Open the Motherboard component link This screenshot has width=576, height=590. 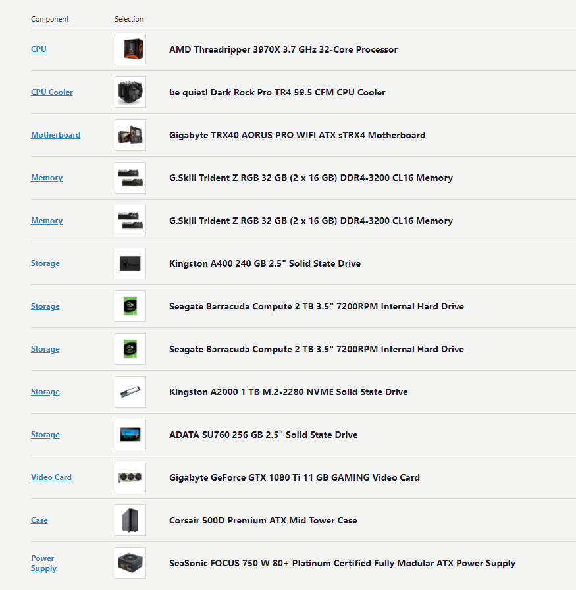[x=55, y=134]
